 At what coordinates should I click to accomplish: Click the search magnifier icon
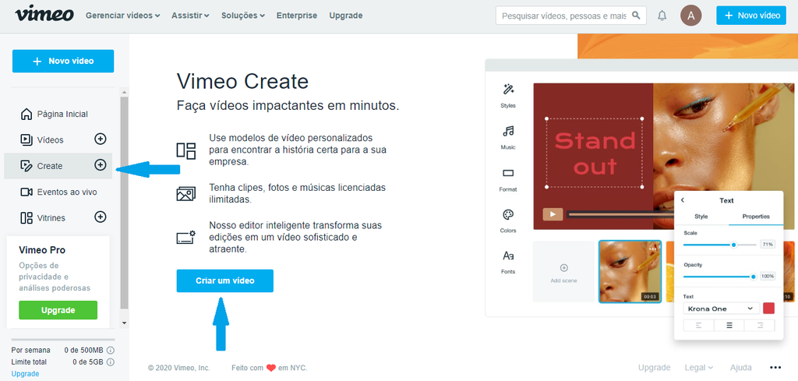click(636, 16)
